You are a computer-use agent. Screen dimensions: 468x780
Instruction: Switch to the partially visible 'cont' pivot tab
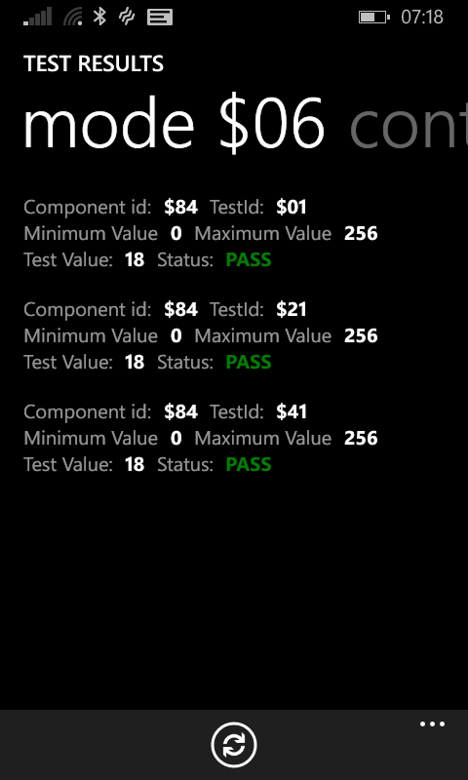(x=409, y=125)
